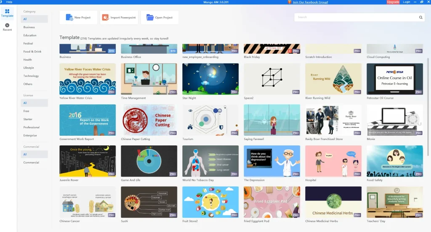The width and height of the screenshot is (431, 232).
Task: Select the Starter license filter
Action: pyautogui.click(x=28, y=119)
